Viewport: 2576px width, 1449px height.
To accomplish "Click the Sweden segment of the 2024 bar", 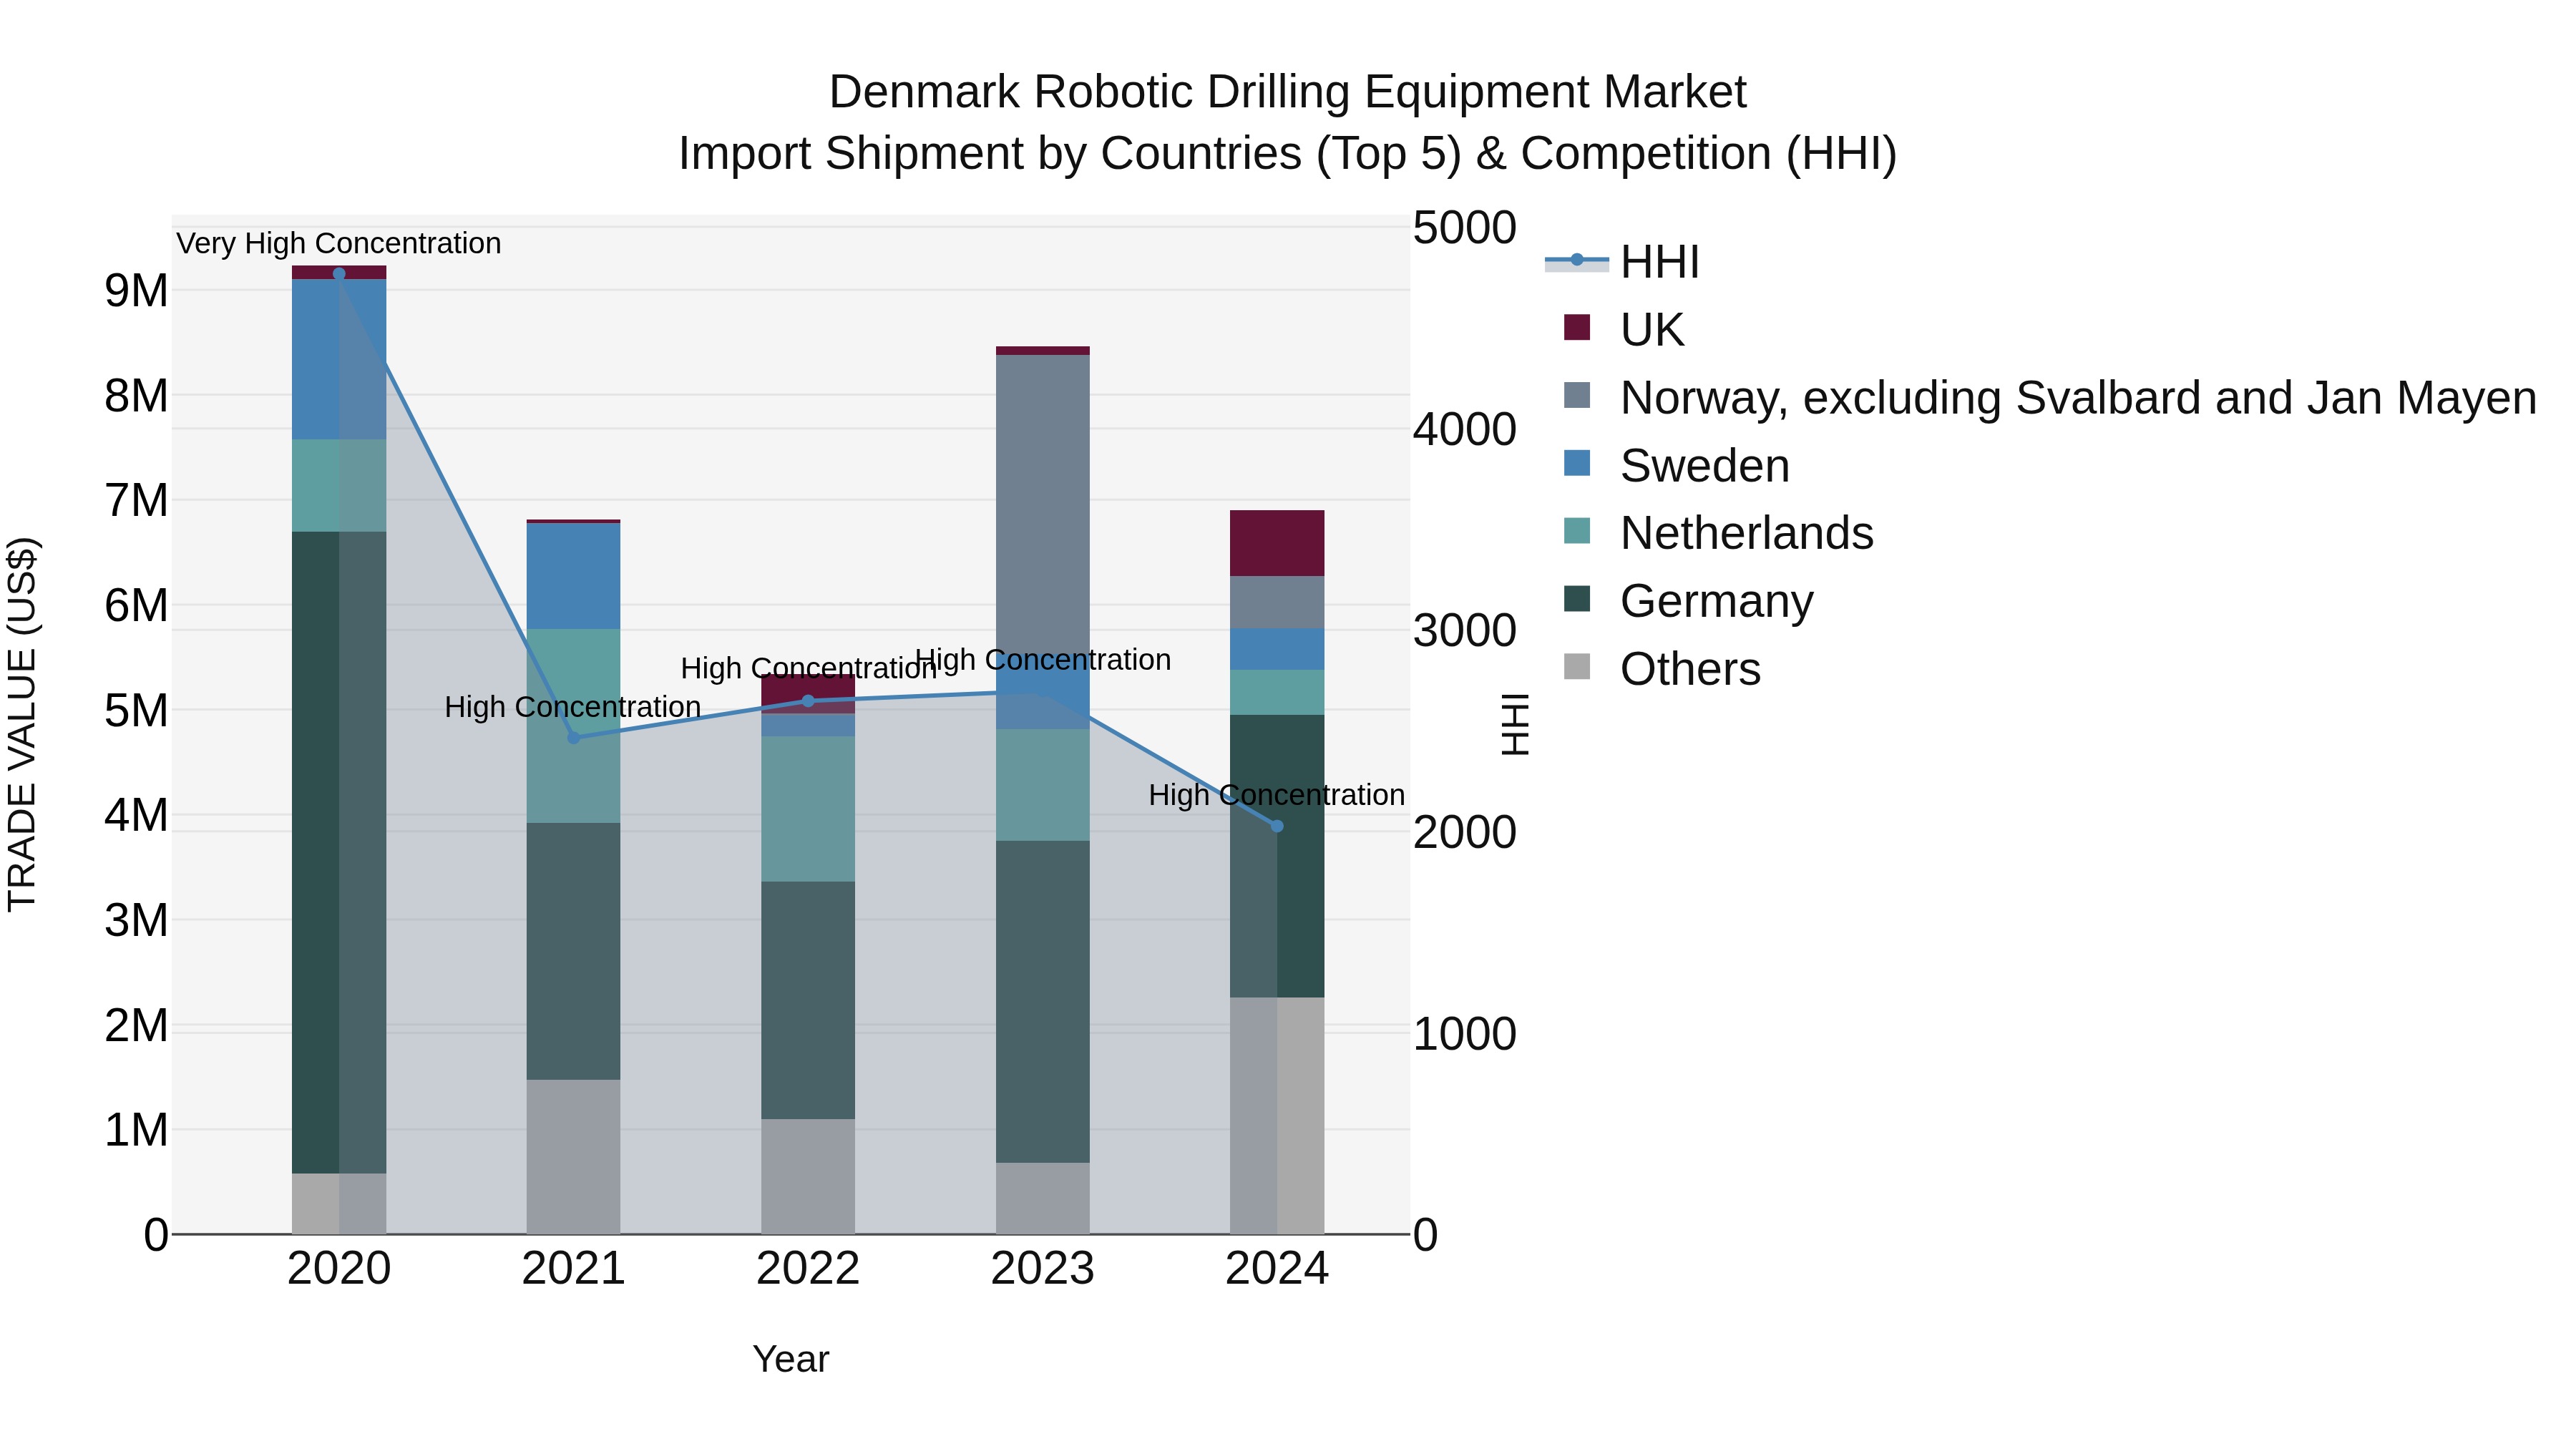I will pyautogui.click(x=1277, y=649).
